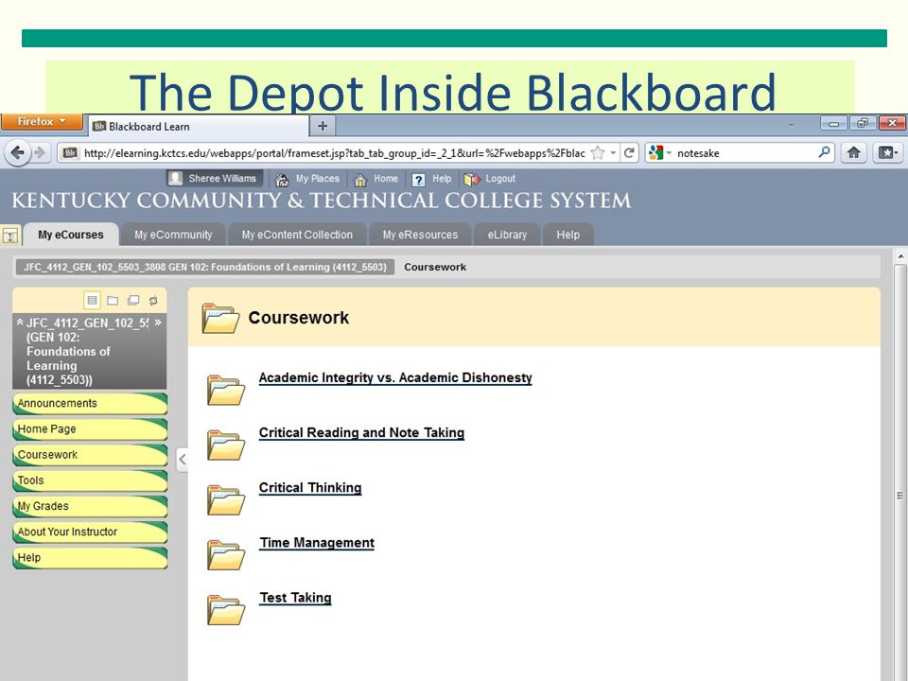Open Academic Integrity vs. Academic Dishonesty link
The width and height of the screenshot is (908, 681).
395,378
